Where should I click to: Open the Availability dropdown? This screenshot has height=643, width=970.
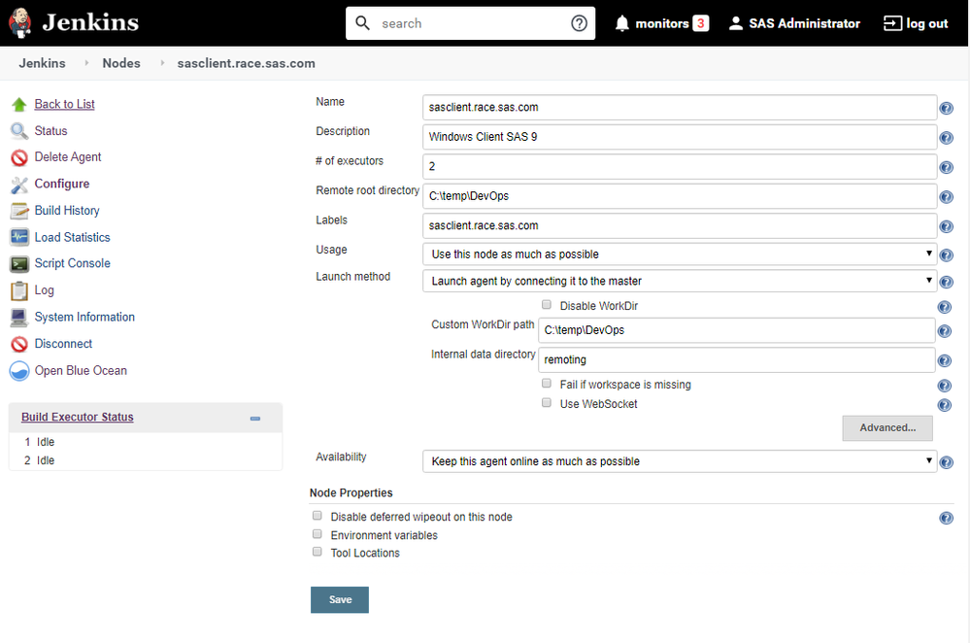(680, 461)
